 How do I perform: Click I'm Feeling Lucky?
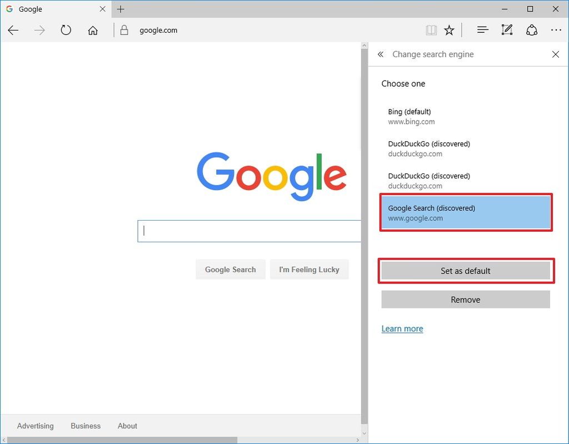(309, 269)
